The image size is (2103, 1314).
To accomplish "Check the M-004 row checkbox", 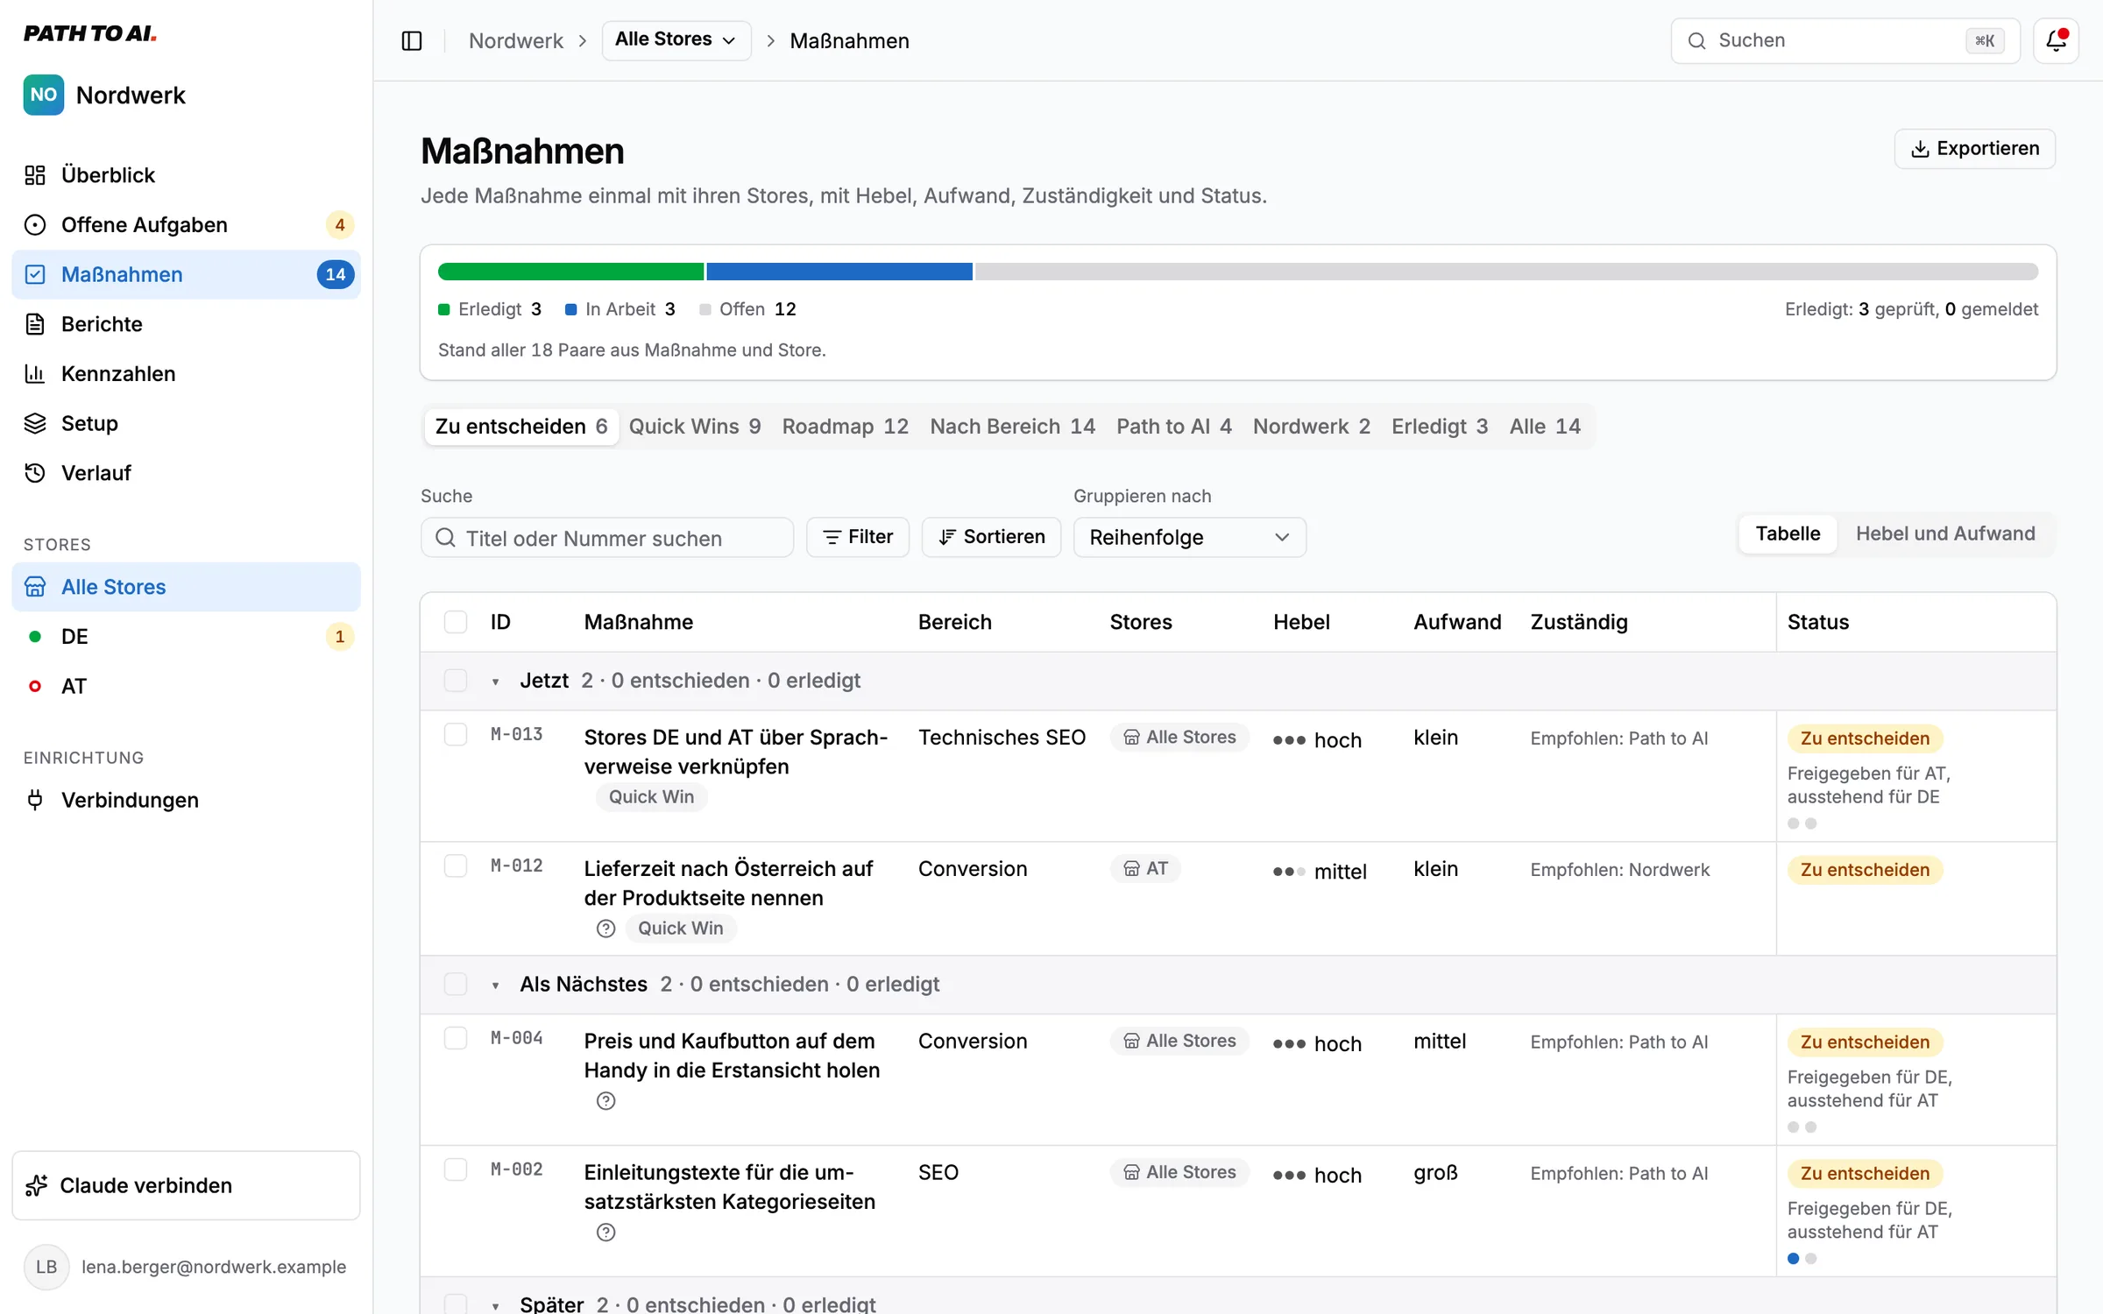I will [x=456, y=1038].
